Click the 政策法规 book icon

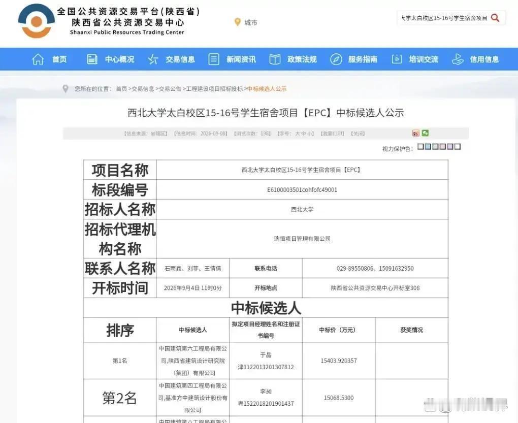pos(275,59)
